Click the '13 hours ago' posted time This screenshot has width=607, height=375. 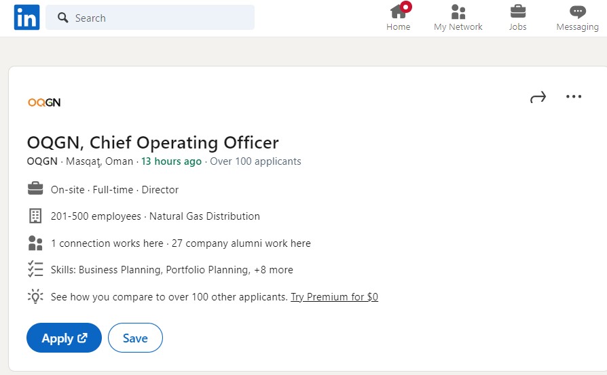[172, 161]
